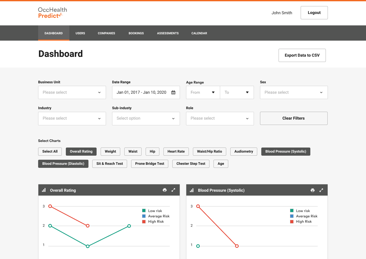Switch to the Companies tab
366x259 pixels.
tap(106, 33)
